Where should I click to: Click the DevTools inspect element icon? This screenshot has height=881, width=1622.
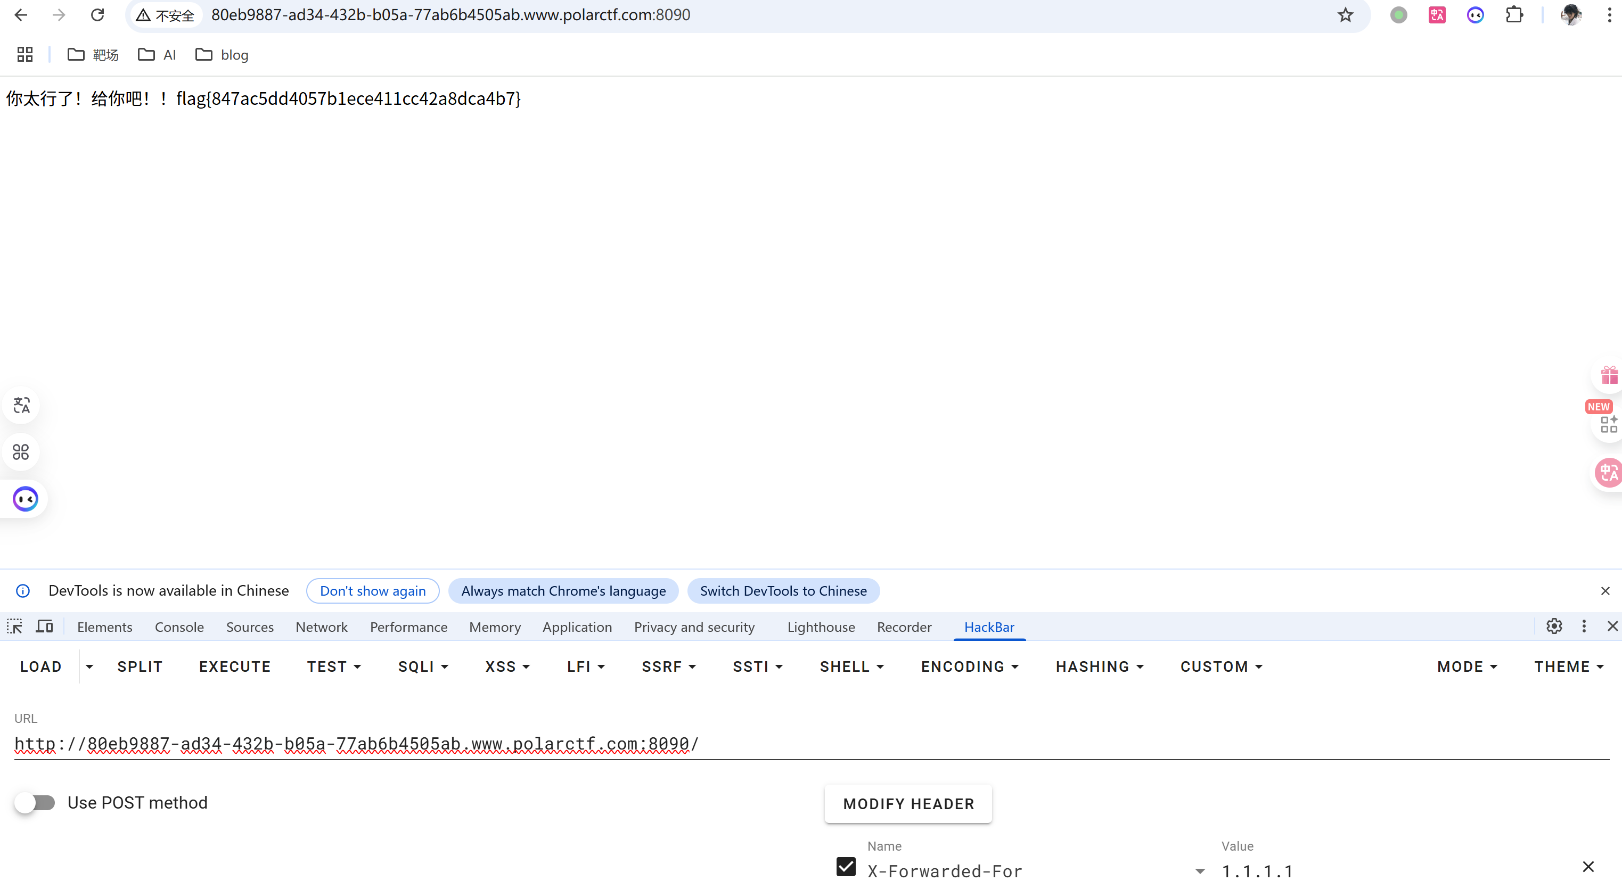14,627
